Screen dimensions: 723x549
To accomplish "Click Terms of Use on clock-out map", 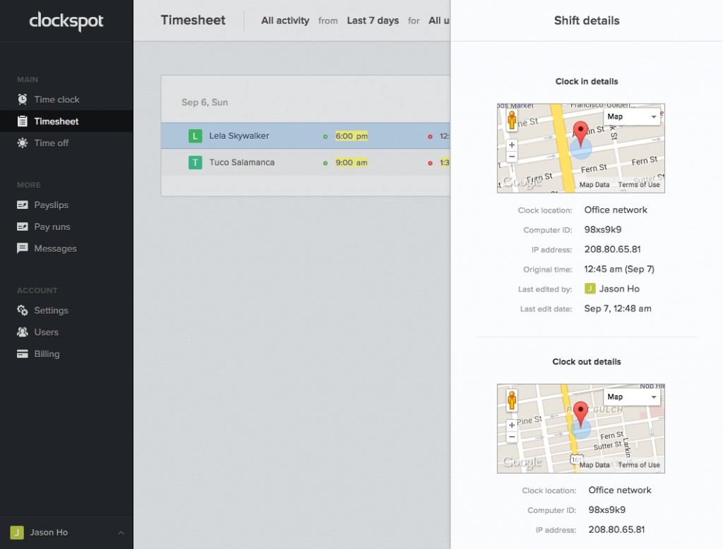I will point(639,464).
